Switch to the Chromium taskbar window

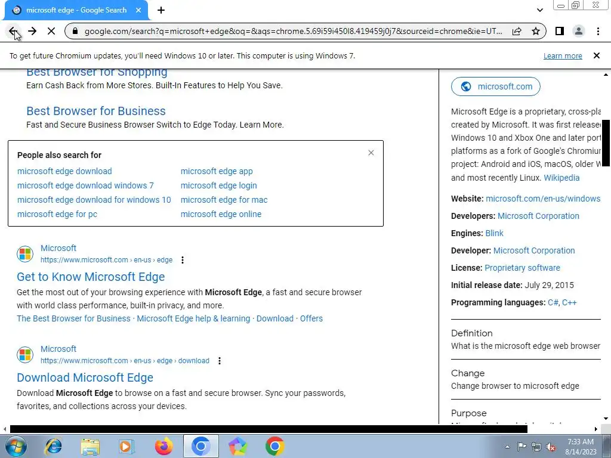[200, 446]
